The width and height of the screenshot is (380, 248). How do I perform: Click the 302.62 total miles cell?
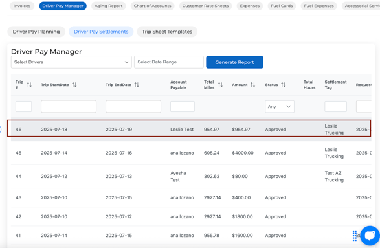[212, 177]
